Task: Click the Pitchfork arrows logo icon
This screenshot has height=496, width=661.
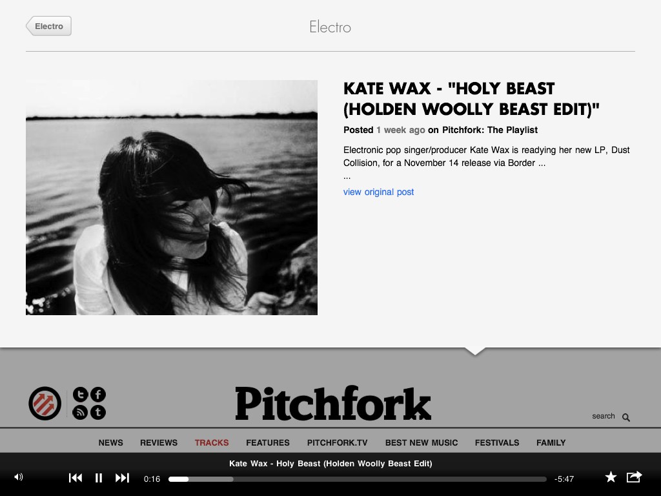Action: point(45,403)
